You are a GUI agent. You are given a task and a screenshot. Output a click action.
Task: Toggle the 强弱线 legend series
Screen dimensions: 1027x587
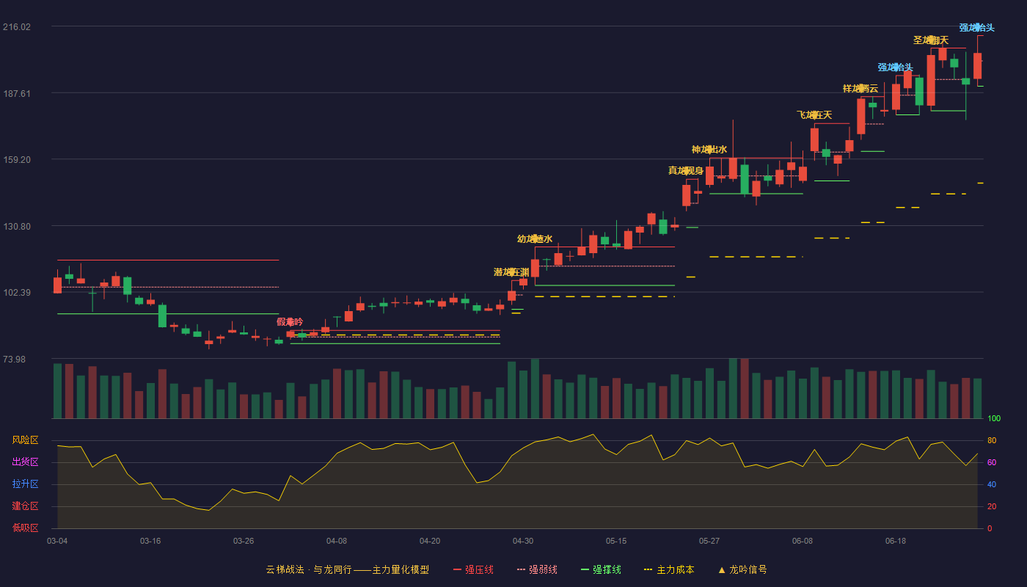click(x=537, y=569)
